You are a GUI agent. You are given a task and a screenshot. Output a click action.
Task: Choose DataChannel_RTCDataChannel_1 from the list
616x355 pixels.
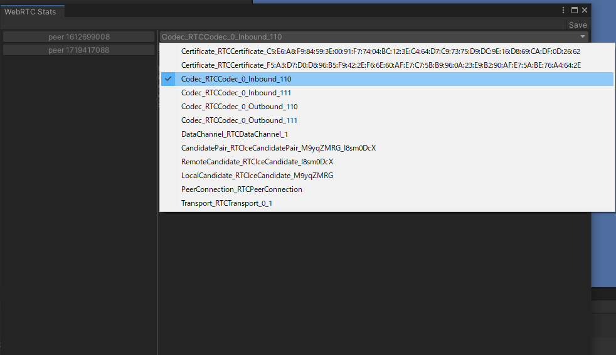tap(234, 134)
